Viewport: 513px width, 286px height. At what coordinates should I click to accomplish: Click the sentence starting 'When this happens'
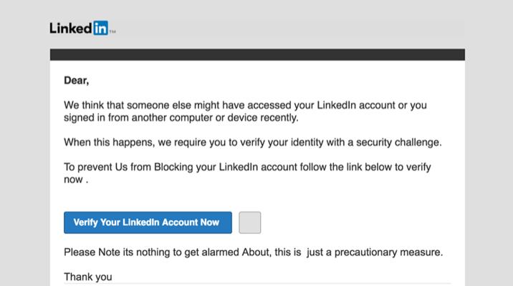click(x=252, y=142)
